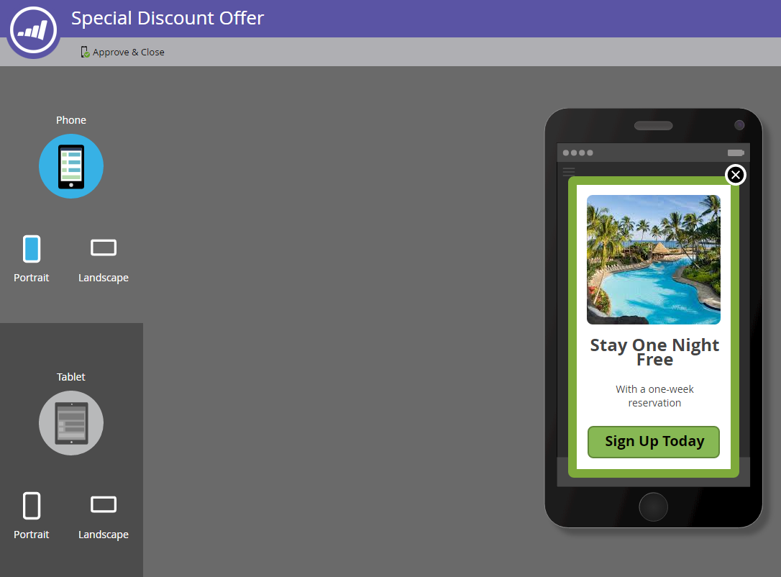The image size is (781, 577).
Task: Close the in-app message popup
Action: coord(736,175)
